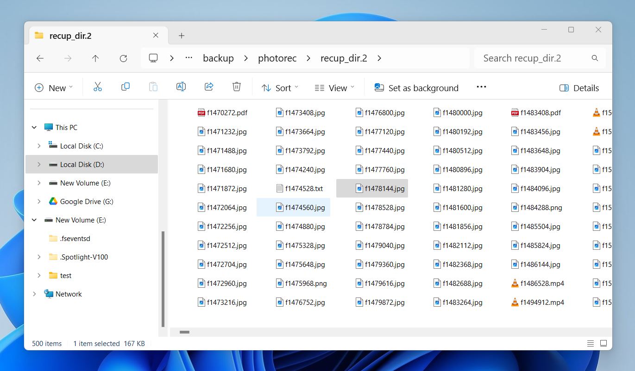
Task: Open the New item menu
Action: (54, 88)
